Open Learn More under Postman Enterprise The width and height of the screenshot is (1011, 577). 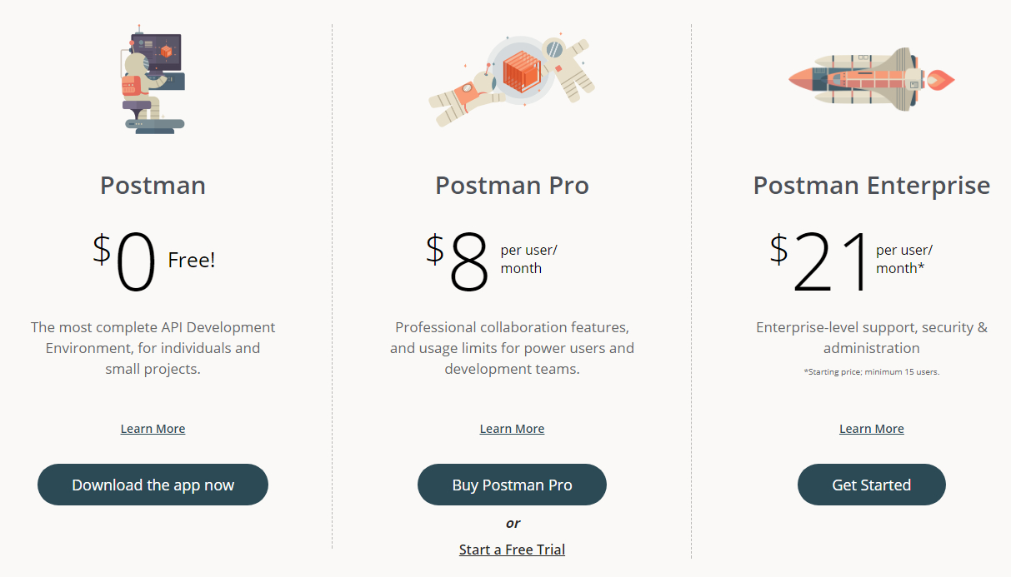point(872,429)
